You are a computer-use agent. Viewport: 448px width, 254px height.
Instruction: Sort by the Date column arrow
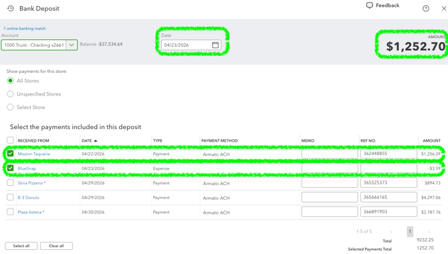click(x=96, y=140)
